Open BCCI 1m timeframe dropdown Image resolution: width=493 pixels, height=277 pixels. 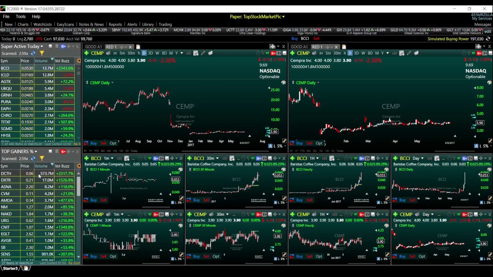coord(112,158)
